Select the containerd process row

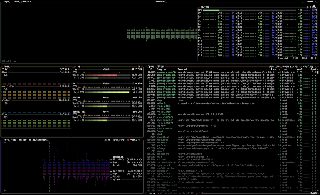pyautogui.click(x=232, y=154)
